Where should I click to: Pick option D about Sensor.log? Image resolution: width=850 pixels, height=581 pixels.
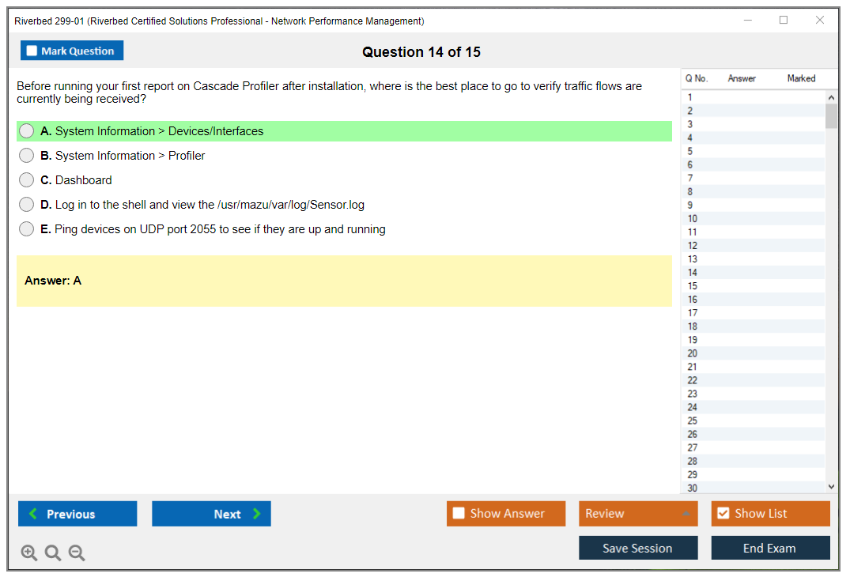point(27,205)
